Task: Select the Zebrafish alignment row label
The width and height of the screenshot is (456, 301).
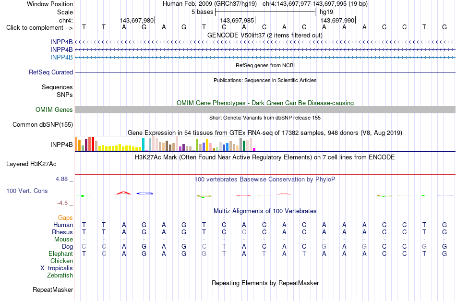Action: click(60, 275)
